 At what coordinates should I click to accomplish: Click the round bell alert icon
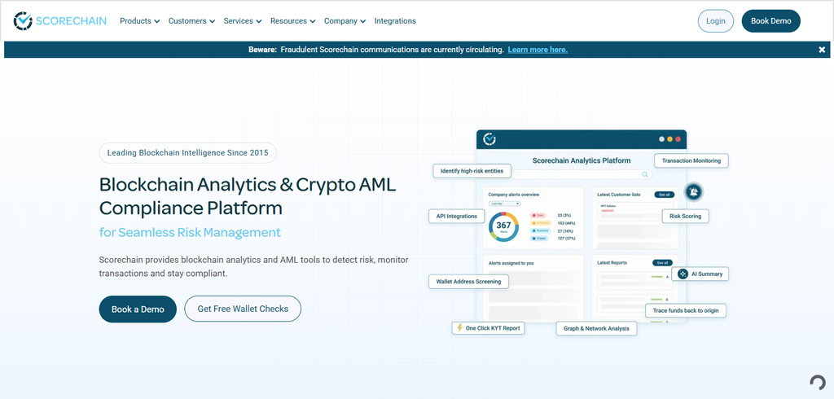[693, 191]
